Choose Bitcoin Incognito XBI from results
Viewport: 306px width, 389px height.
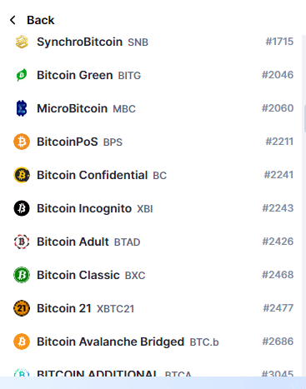[x=153, y=208]
